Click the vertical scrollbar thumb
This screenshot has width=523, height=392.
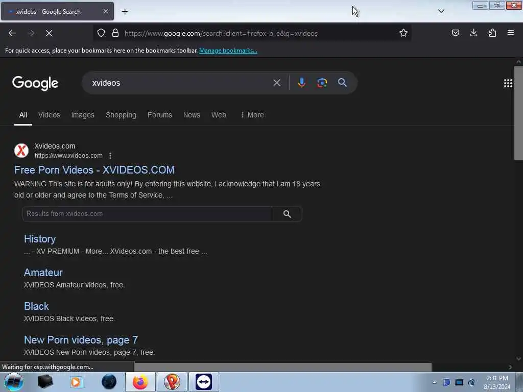tap(518, 113)
